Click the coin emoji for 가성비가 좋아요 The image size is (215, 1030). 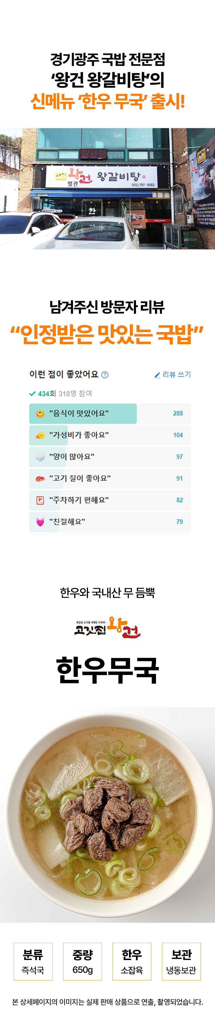[40, 435]
